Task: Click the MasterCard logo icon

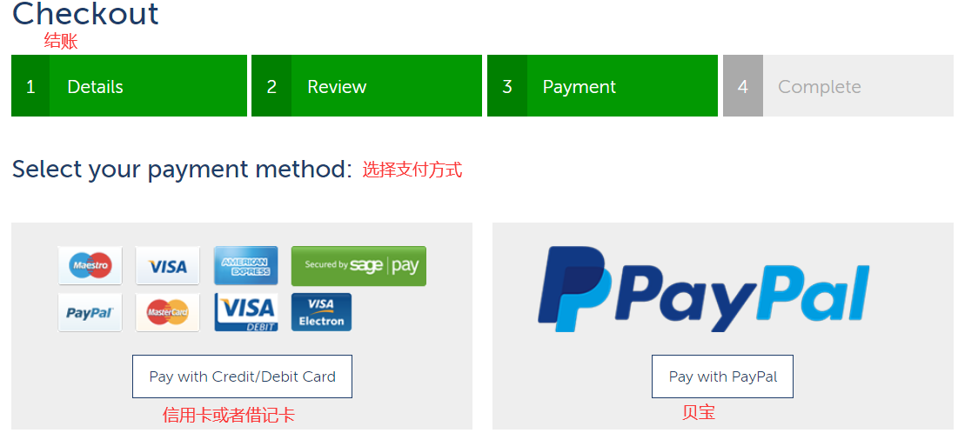Action: click(167, 312)
